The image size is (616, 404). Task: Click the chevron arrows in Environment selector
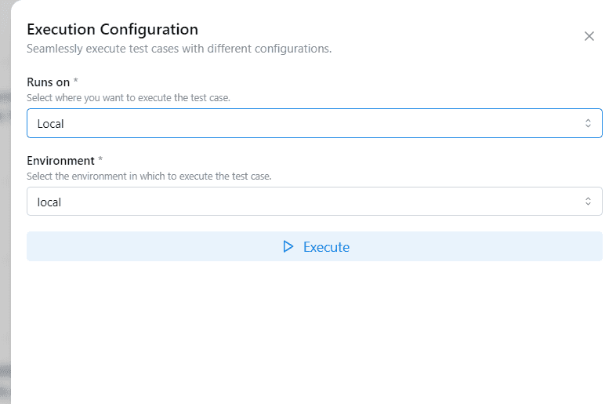pos(588,202)
